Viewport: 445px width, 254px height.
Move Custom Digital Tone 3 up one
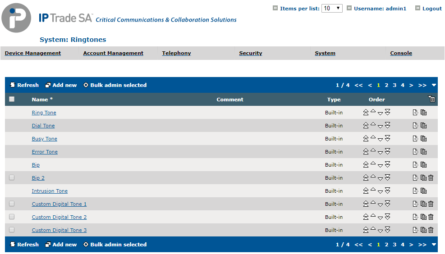[x=373, y=228]
